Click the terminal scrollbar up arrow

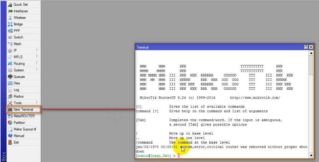[311, 53]
